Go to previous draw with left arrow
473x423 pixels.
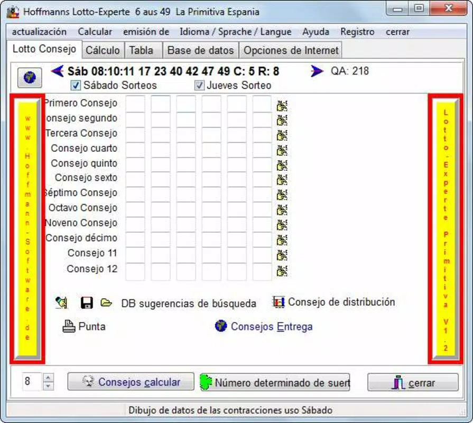coord(57,71)
